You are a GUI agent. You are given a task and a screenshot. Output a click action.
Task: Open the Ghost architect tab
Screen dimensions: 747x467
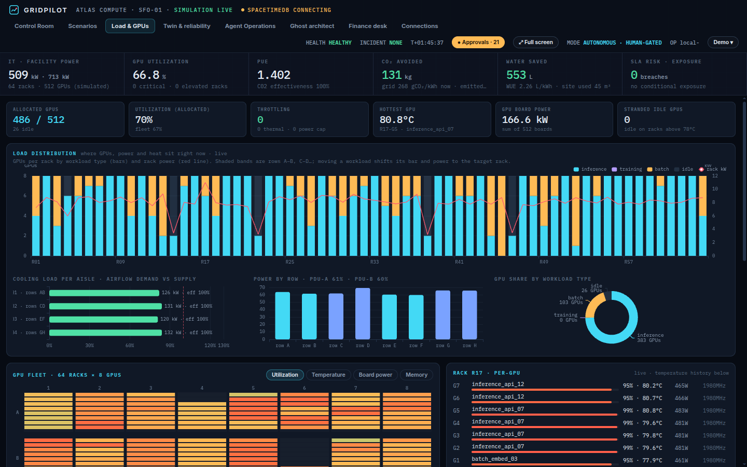[312, 26]
